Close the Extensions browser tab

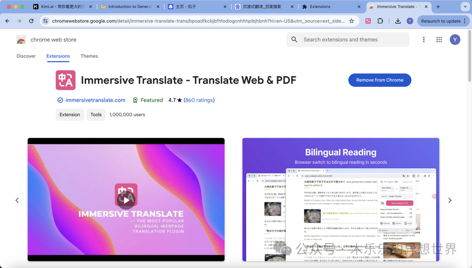pyautogui.click(x=359, y=7)
